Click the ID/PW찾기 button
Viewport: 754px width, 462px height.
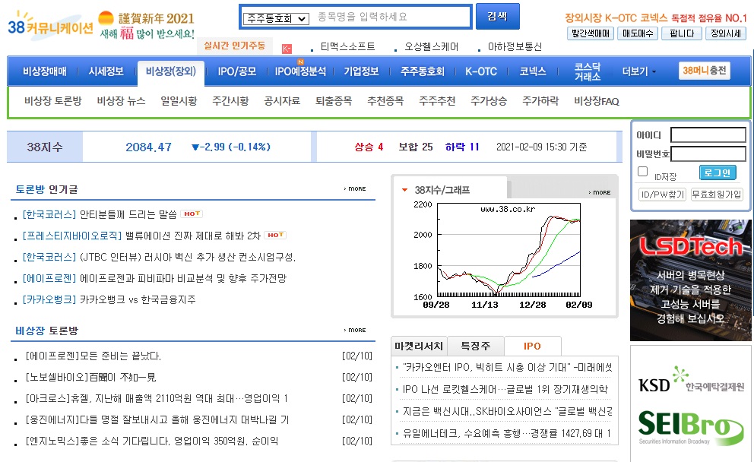[662, 195]
